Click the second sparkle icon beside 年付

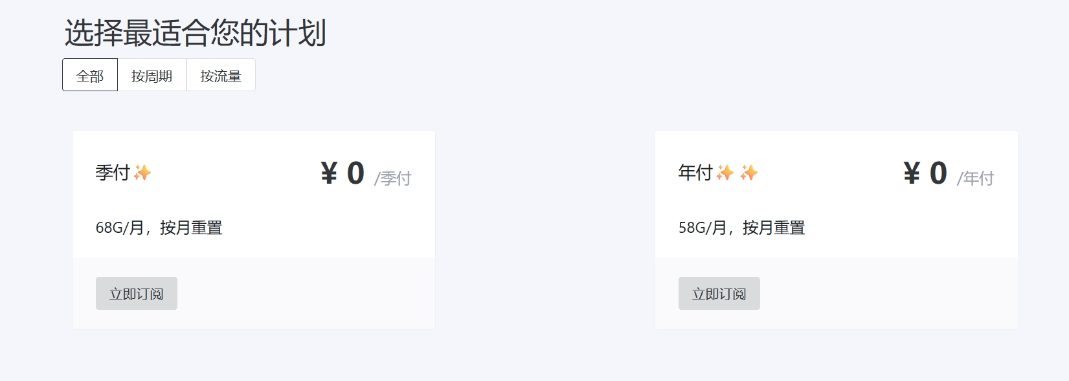pos(749,173)
